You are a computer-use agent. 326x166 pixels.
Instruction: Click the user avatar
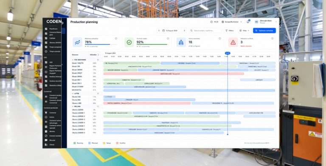coord(256,22)
